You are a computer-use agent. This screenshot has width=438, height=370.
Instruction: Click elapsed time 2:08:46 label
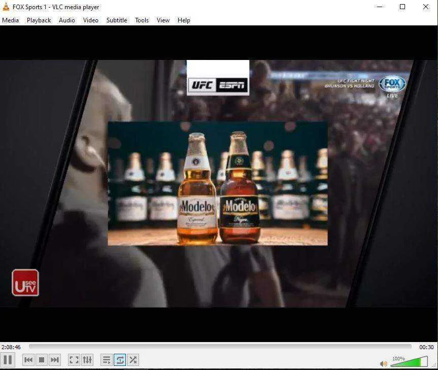pyautogui.click(x=11, y=347)
